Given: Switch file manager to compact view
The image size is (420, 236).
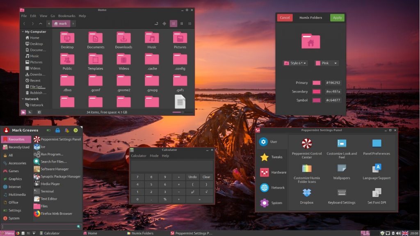Looking at the screenshot, I should point(189,23).
